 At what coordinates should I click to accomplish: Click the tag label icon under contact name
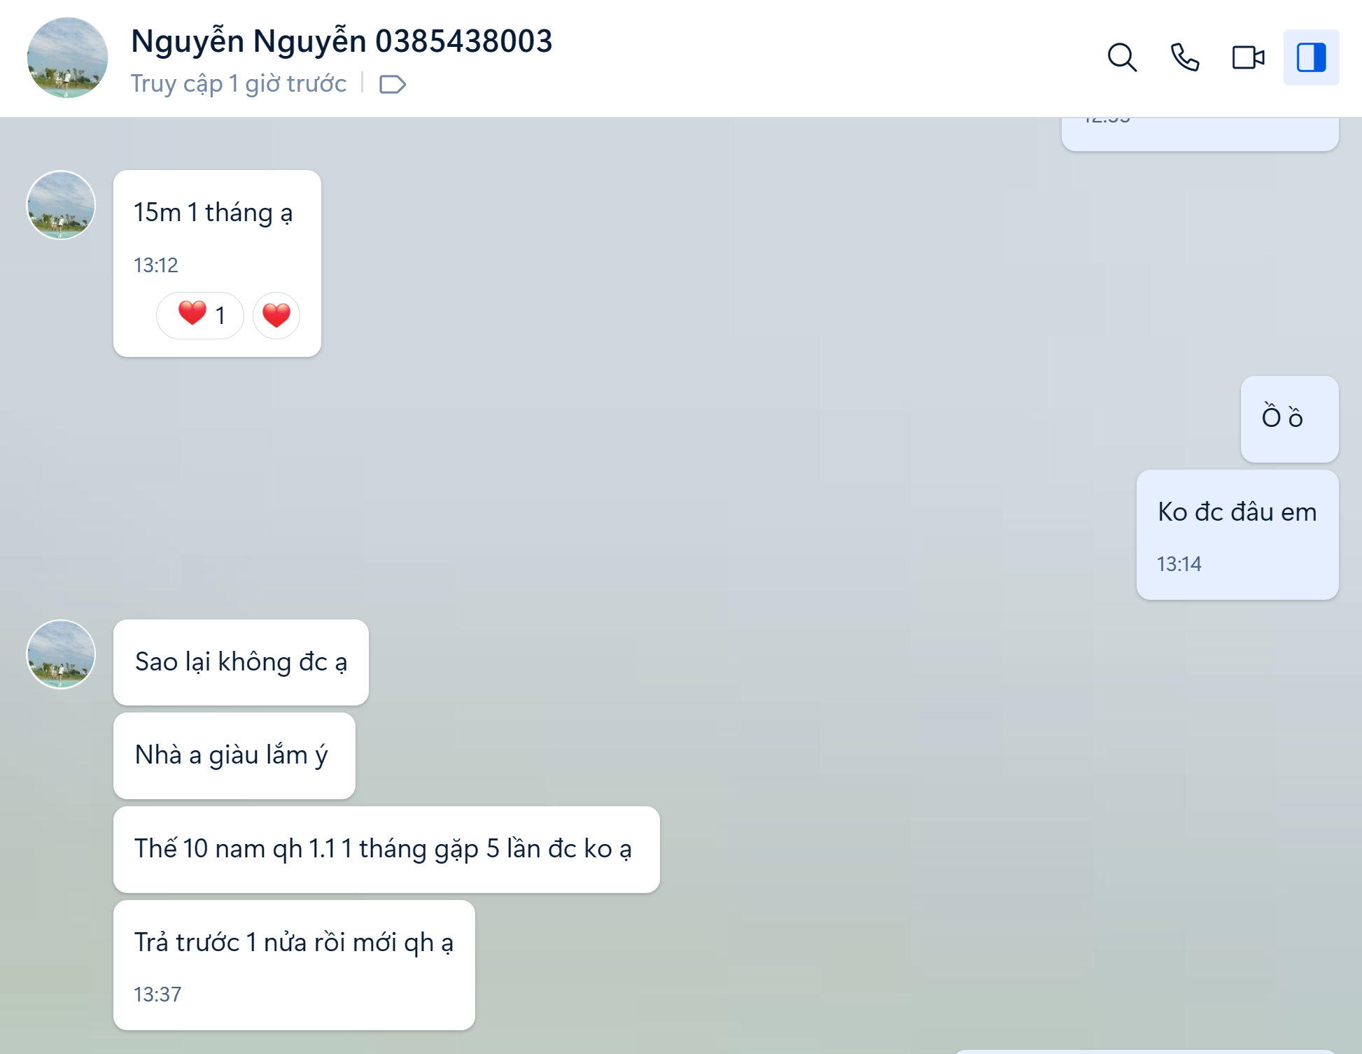click(392, 85)
